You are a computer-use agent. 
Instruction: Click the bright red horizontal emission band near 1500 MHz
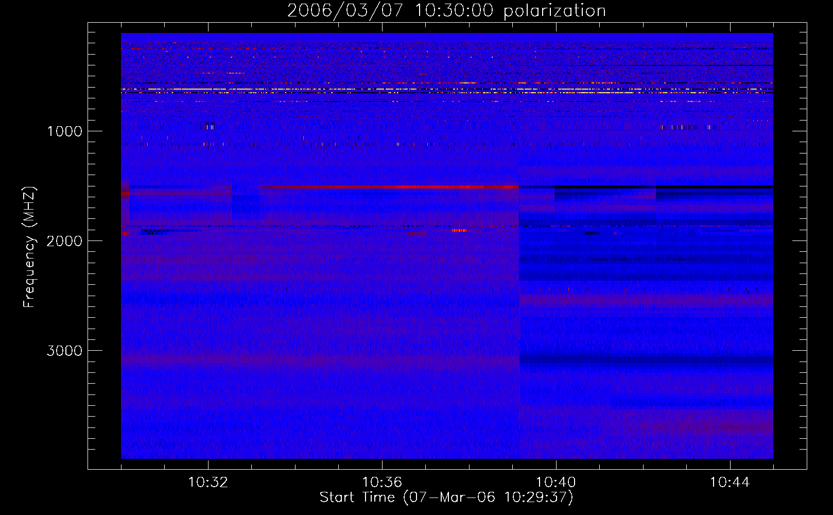389,186
